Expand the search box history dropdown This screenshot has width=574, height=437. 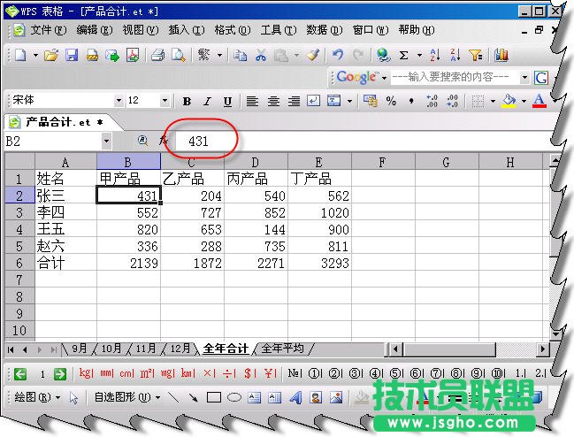pyautogui.click(x=524, y=78)
